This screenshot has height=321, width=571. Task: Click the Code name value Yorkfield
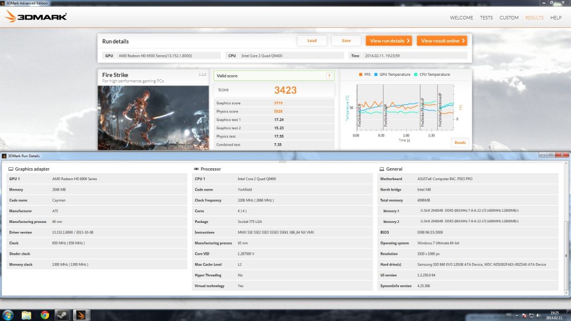[245, 189]
